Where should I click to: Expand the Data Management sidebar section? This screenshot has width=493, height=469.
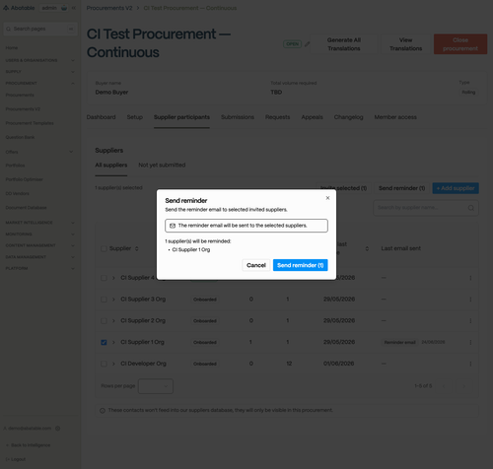point(39,257)
